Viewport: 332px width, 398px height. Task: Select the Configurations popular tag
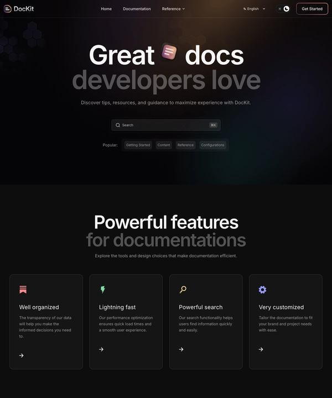212,145
